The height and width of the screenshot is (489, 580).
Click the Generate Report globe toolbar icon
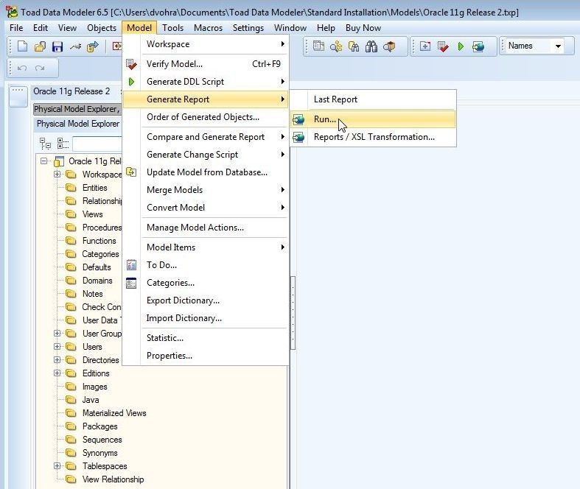[478, 46]
